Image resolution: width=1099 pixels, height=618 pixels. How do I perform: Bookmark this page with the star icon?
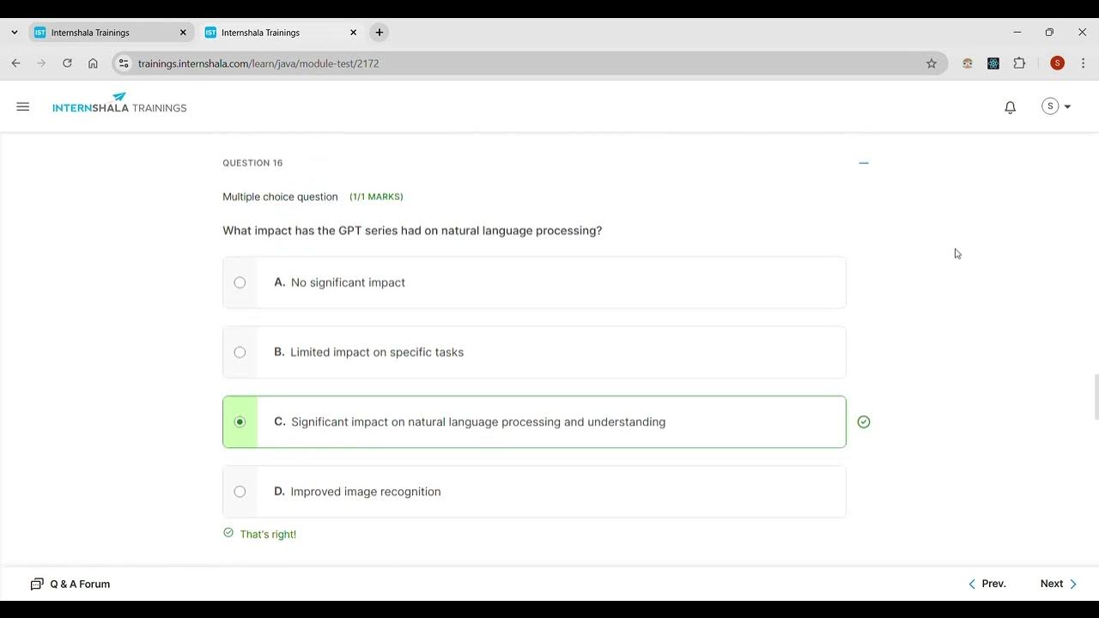pyautogui.click(x=932, y=64)
